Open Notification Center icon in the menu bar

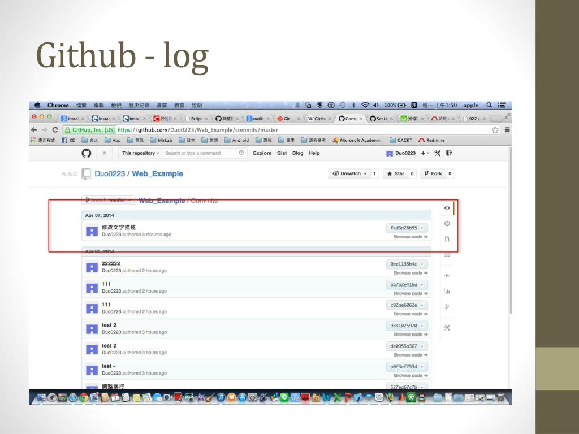[502, 105]
